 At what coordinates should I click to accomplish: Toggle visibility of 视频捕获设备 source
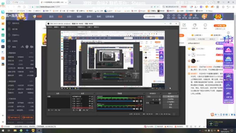(x=90, y=97)
